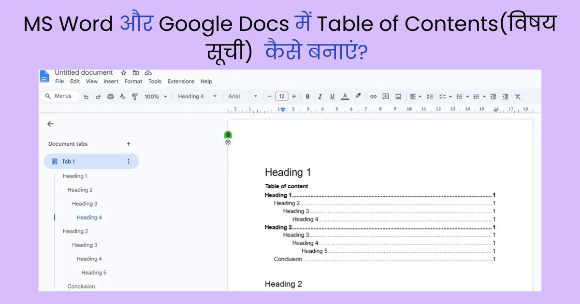This screenshot has width=580, height=304.
Task: Decrease font size with minus button
Action: (269, 97)
